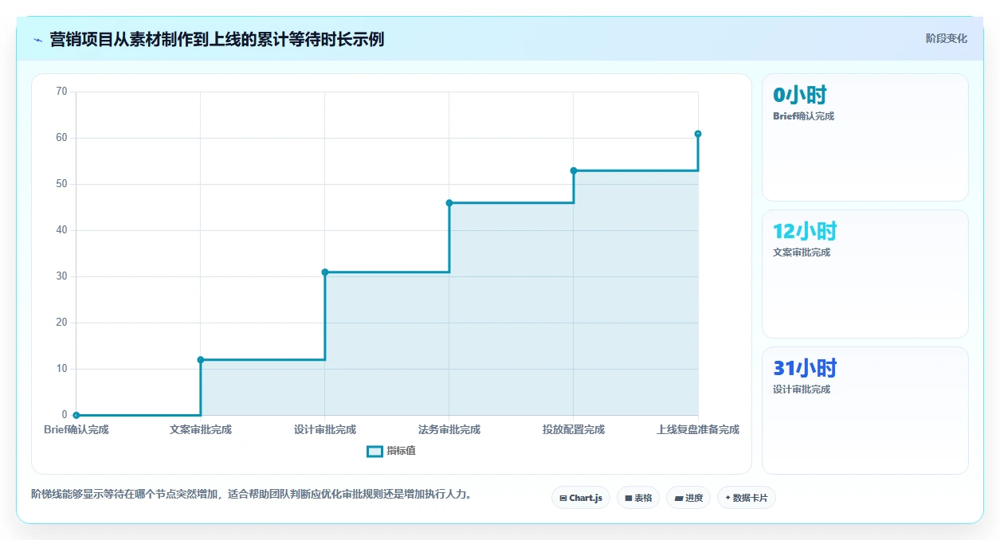This screenshot has width=1000, height=540.
Task: Click the x-axis label Brief确认完成
Action: [x=76, y=429]
